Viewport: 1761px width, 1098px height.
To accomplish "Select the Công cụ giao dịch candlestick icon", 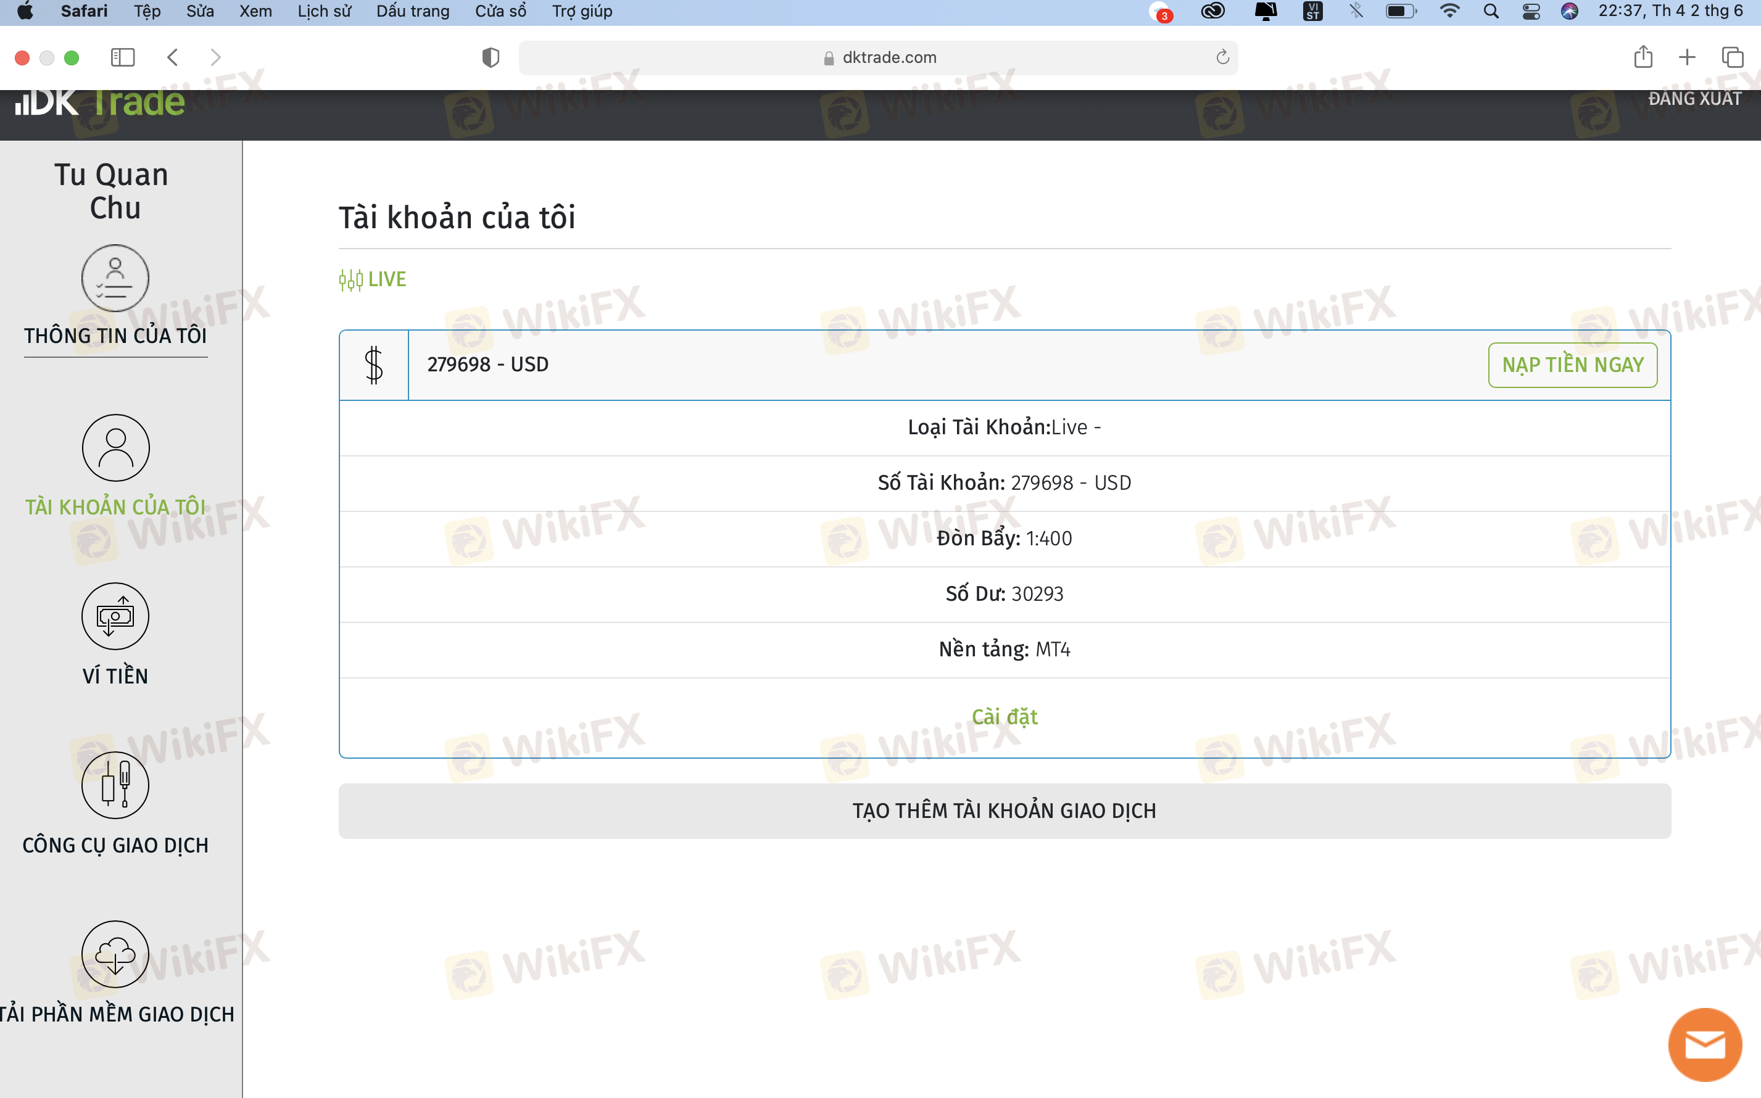I will 115,786.
